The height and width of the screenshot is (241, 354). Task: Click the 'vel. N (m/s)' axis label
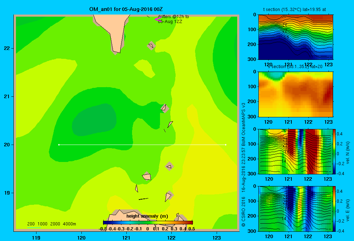click(x=348, y=153)
